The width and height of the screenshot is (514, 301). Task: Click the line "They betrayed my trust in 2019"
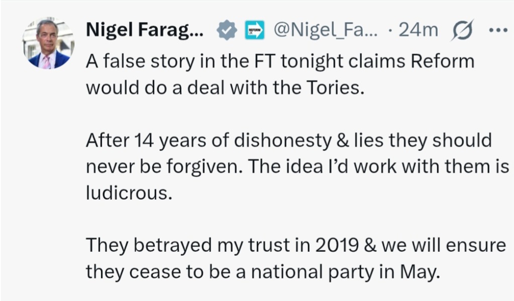click(x=295, y=245)
